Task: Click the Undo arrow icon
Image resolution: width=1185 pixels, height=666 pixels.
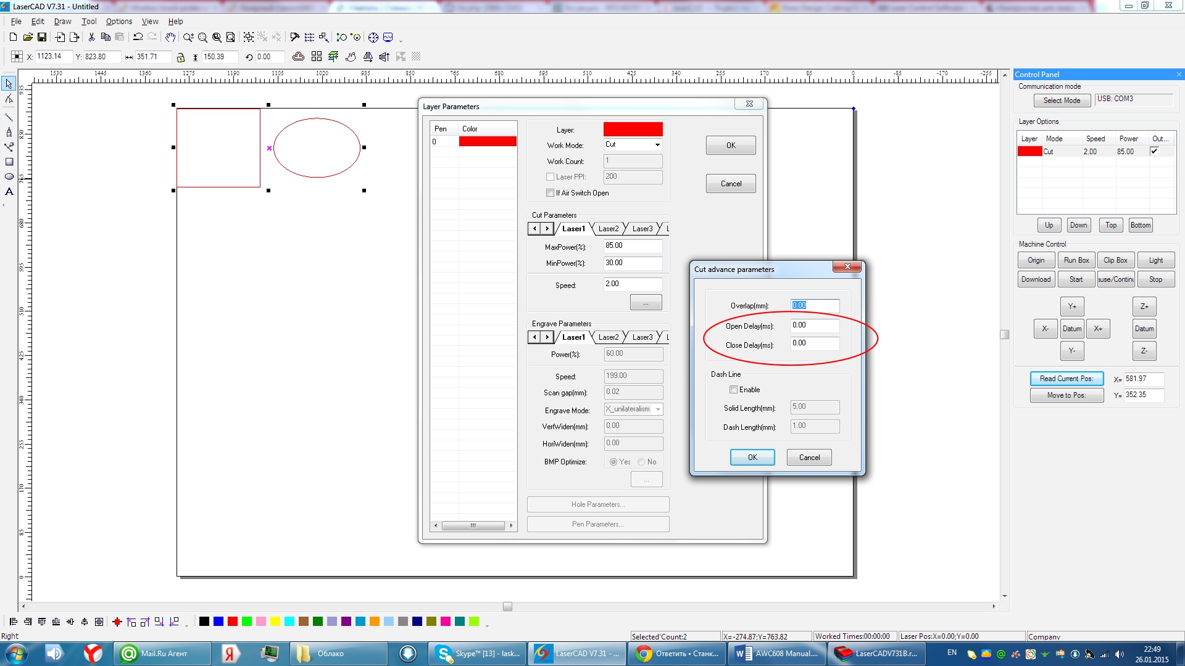Action: click(x=138, y=38)
